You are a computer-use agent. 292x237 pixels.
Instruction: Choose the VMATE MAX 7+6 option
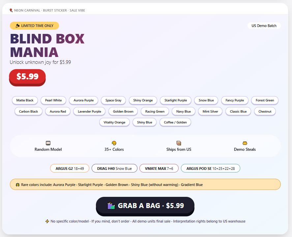click(x=159, y=168)
